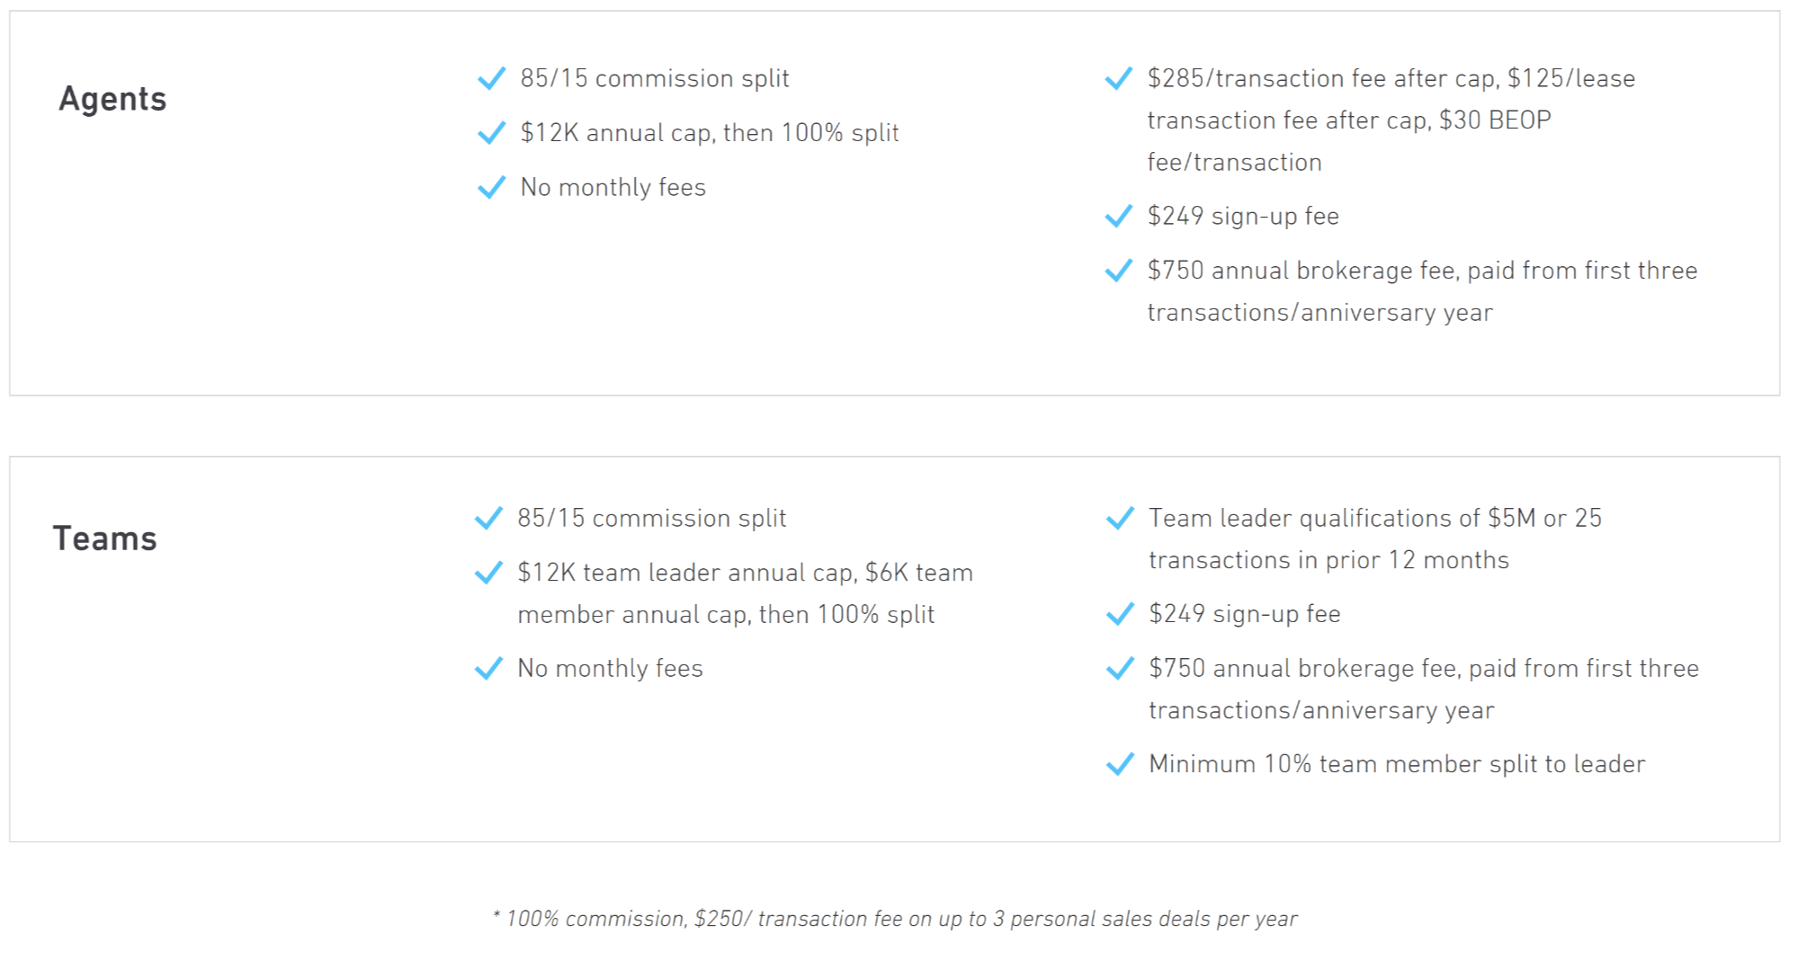1798x961 pixels.
Task: Click the 100% commission footnote text
Action: (895, 919)
